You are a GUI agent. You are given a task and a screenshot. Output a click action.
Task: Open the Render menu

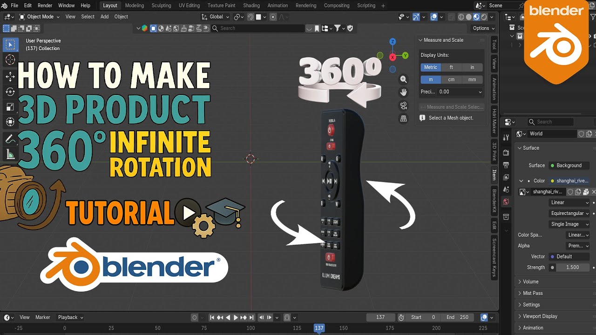click(x=45, y=6)
